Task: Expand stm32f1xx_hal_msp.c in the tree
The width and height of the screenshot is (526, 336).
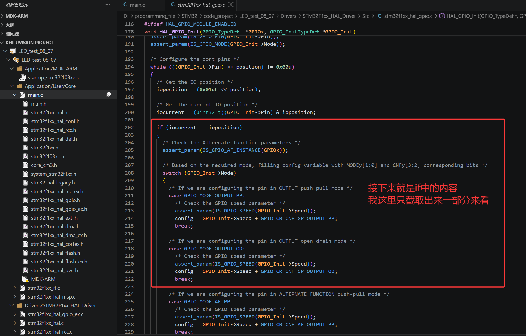Action: [15, 296]
